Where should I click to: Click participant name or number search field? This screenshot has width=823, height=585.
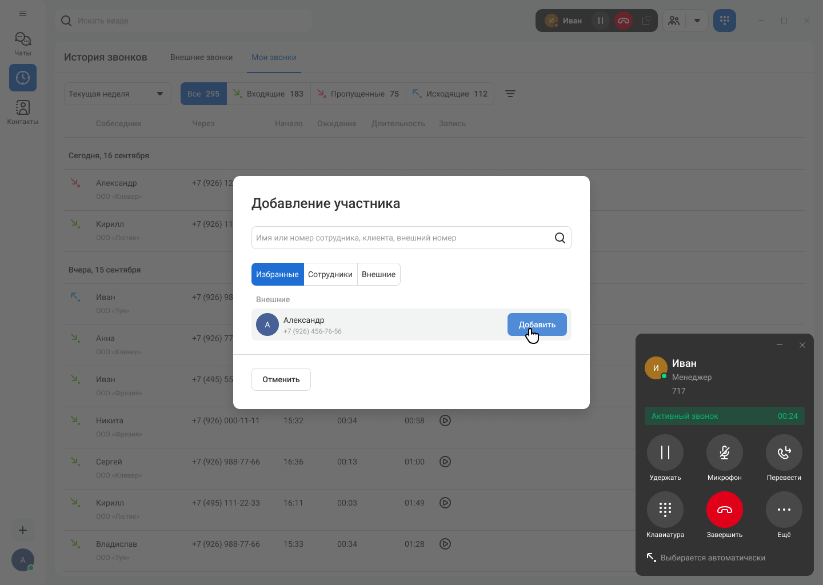coord(400,238)
